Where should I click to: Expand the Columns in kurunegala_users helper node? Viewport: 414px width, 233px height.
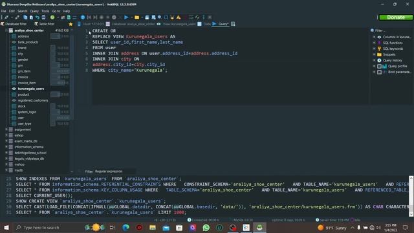pyautogui.click(x=374, y=37)
